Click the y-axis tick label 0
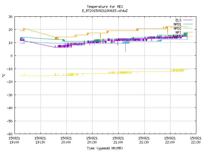The height and width of the screenshot is (151, 202). pos(12,56)
